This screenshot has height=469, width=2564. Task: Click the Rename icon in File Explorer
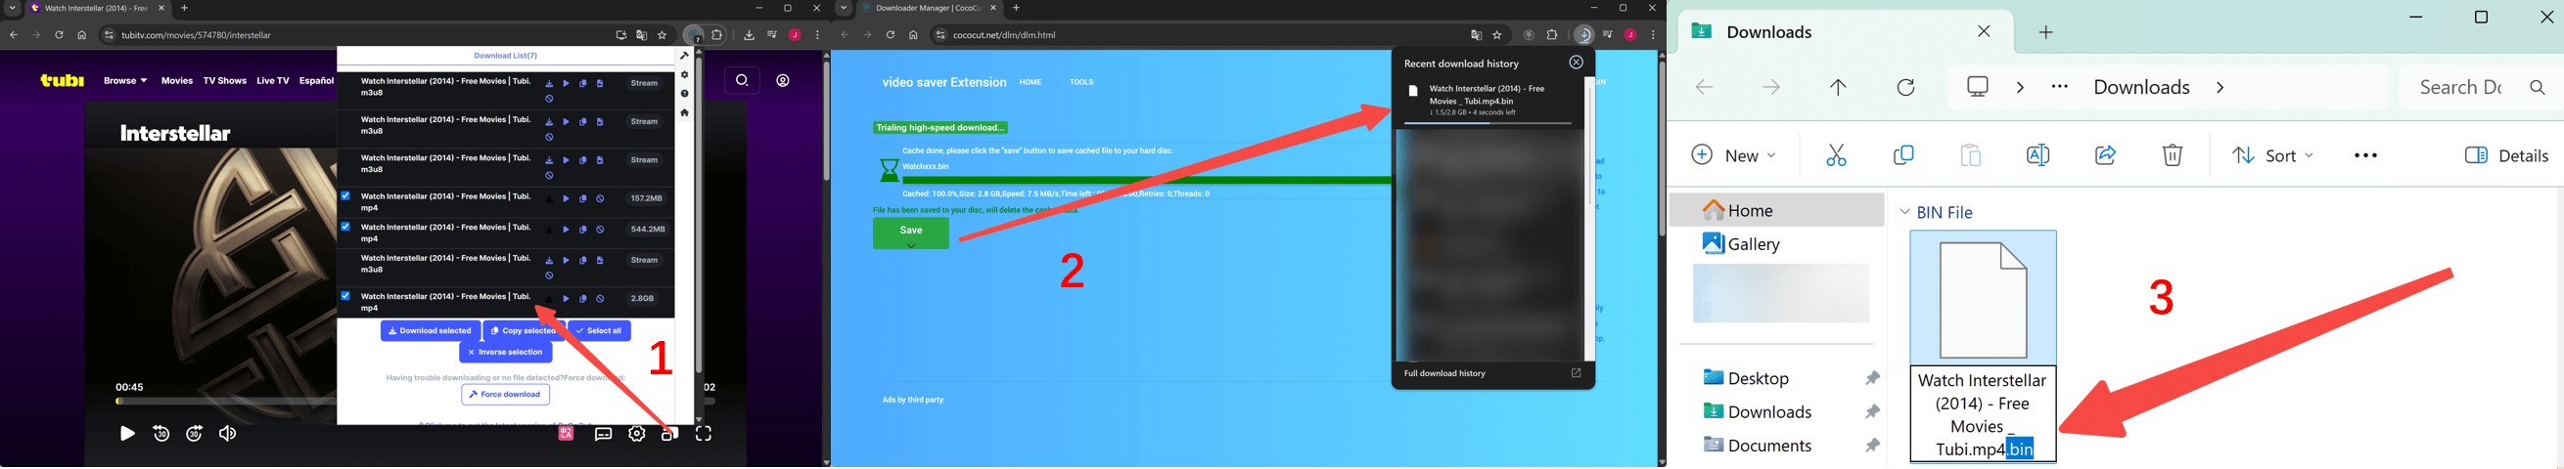point(2037,156)
